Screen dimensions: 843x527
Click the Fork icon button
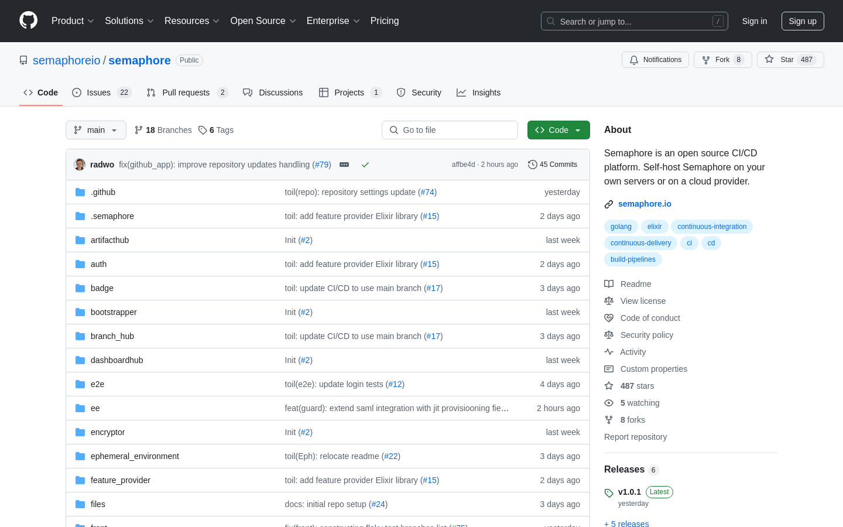pyautogui.click(x=706, y=60)
